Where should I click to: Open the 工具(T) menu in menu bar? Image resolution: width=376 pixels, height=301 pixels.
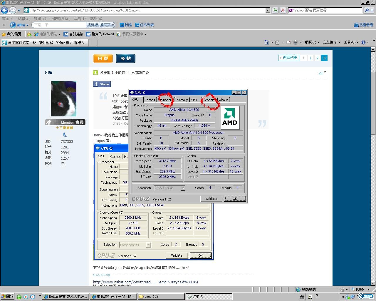pos(80,19)
